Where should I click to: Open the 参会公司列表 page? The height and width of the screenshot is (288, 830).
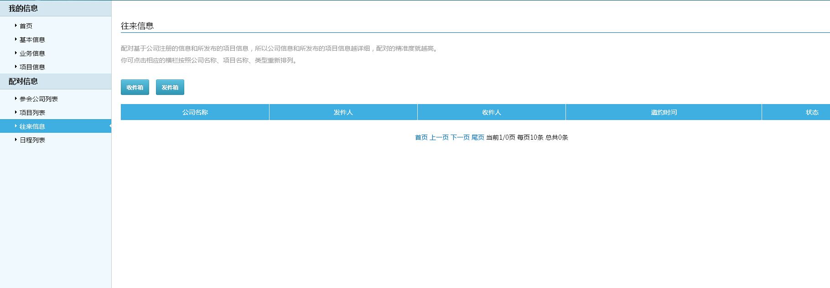[38, 99]
